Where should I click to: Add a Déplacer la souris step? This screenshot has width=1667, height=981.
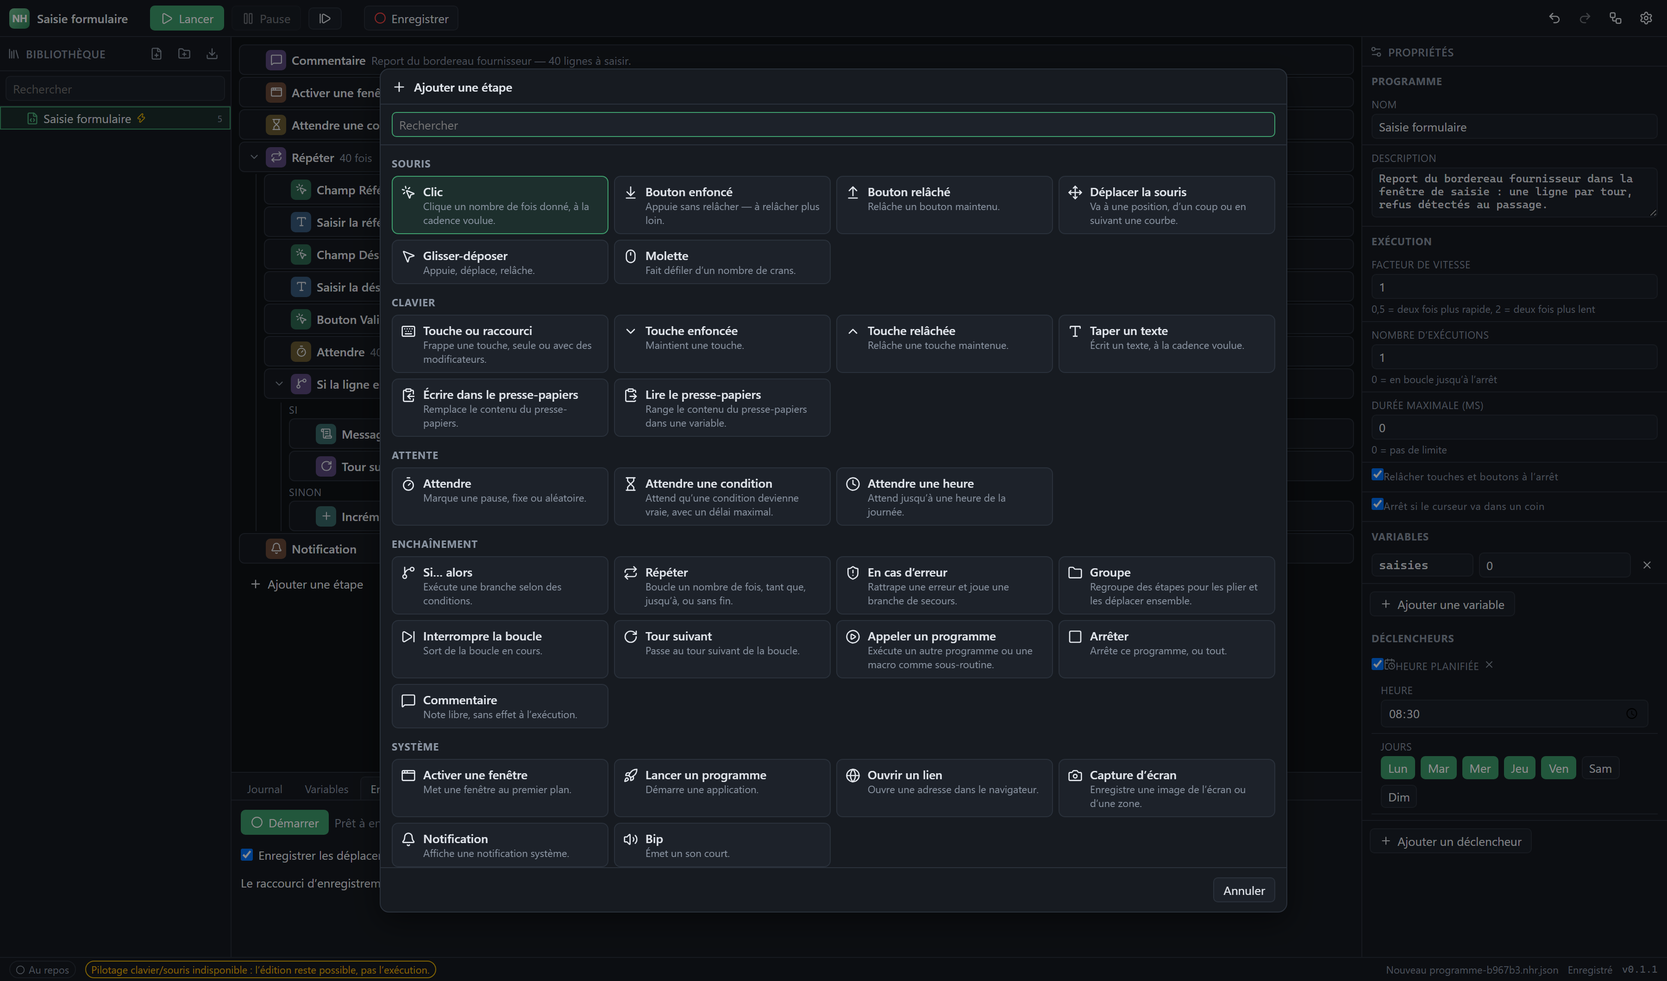[1166, 205]
